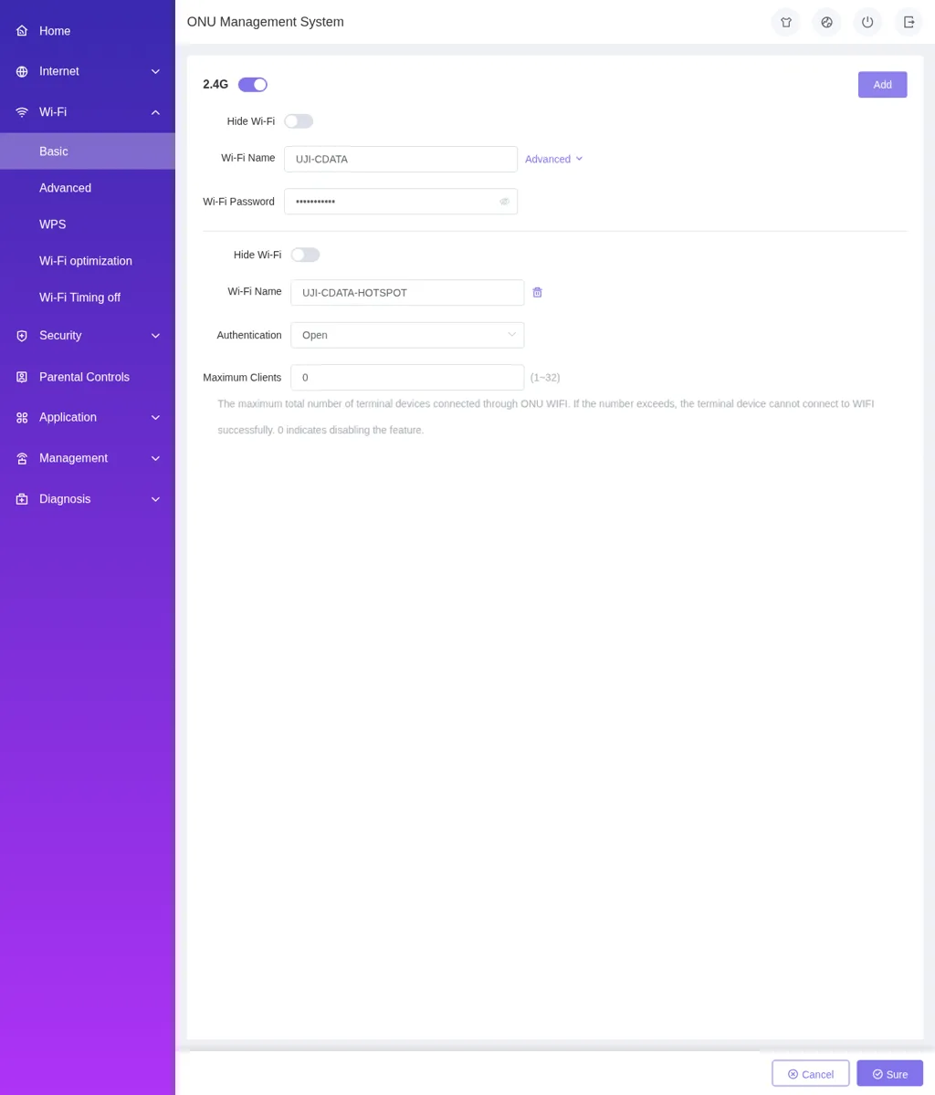Click the Add button
The height and width of the screenshot is (1095, 935).
pyautogui.click(x=882, y=85)
